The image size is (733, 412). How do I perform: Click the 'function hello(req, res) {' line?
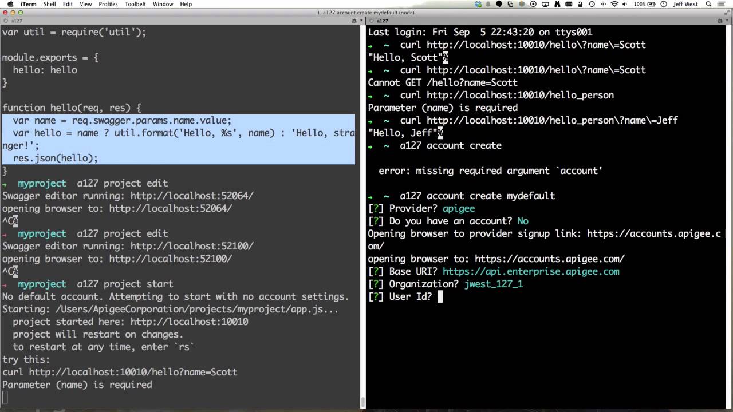click(x=72, y=108)
